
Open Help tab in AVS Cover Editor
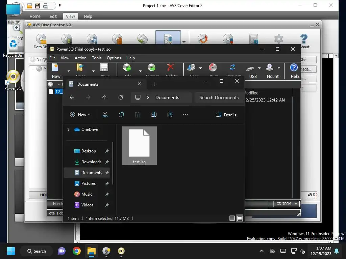point(88,16)
